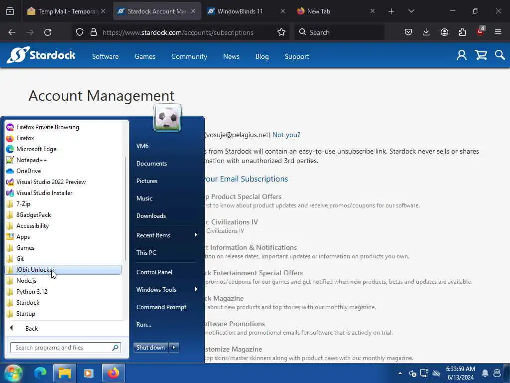The height and width of the screenshot is (383, 510).
Task: Go back to the previous page
Action: coord(12,32)
